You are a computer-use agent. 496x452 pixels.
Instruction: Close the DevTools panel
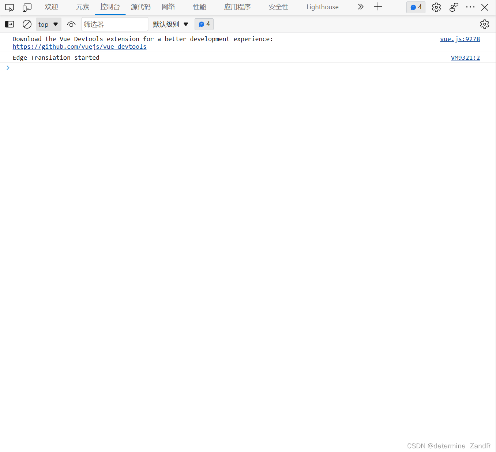coord(485,7)
